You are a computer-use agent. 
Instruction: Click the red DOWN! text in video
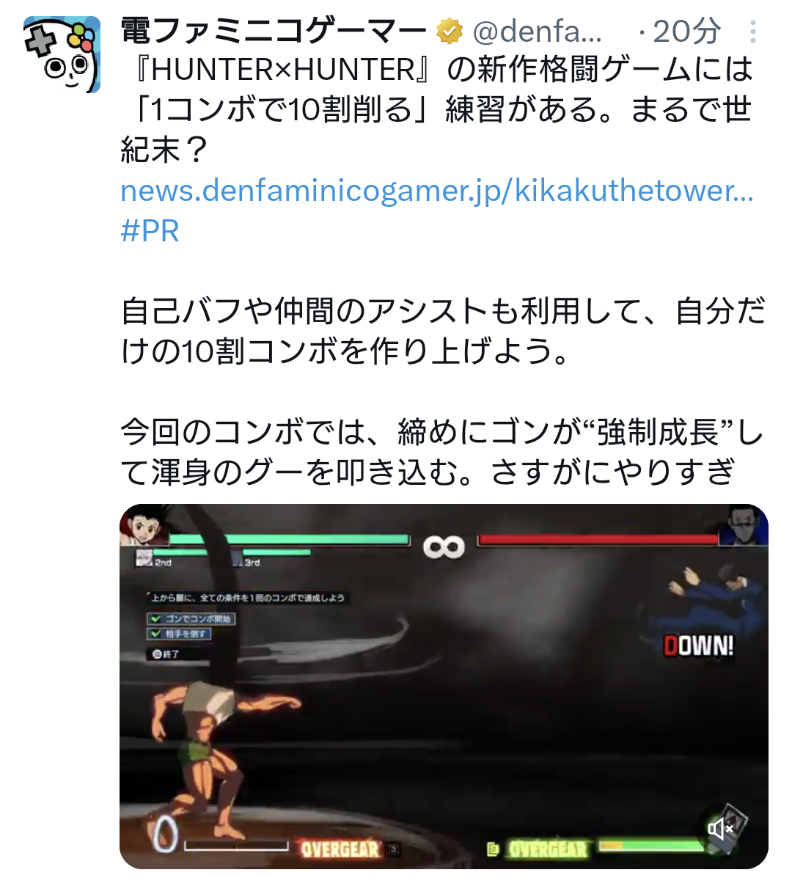[698, 645]
